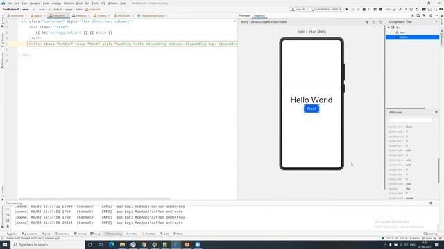Open the Terminal tool window
Image resolution: width=444 pixels, height=249 pixels.
[80, 234]
